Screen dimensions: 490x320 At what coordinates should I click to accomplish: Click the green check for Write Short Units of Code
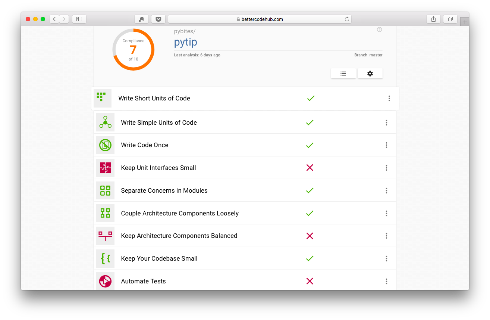coord(311,98)
